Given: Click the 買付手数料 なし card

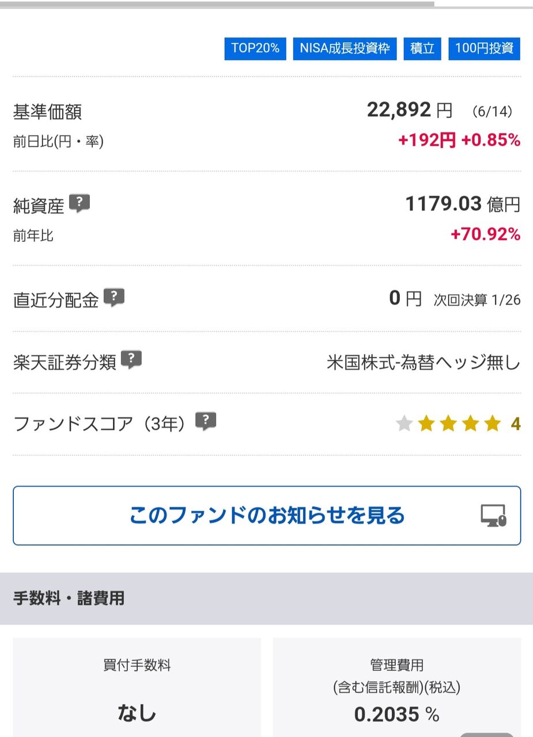Looking at the screenshot, I should pos(137,687).
